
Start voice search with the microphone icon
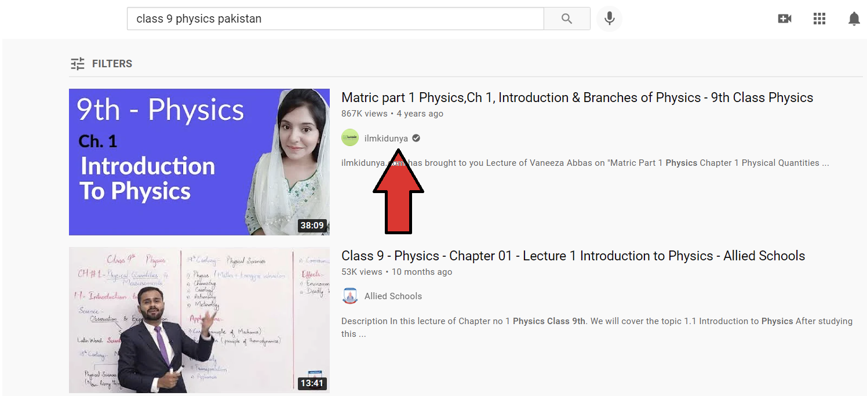(x=609, y=19)
